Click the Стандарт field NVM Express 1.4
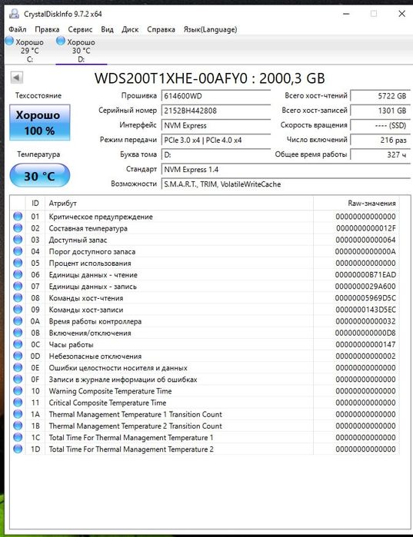Viewport: 413px width, 537px height. click(x=285, y=170)
